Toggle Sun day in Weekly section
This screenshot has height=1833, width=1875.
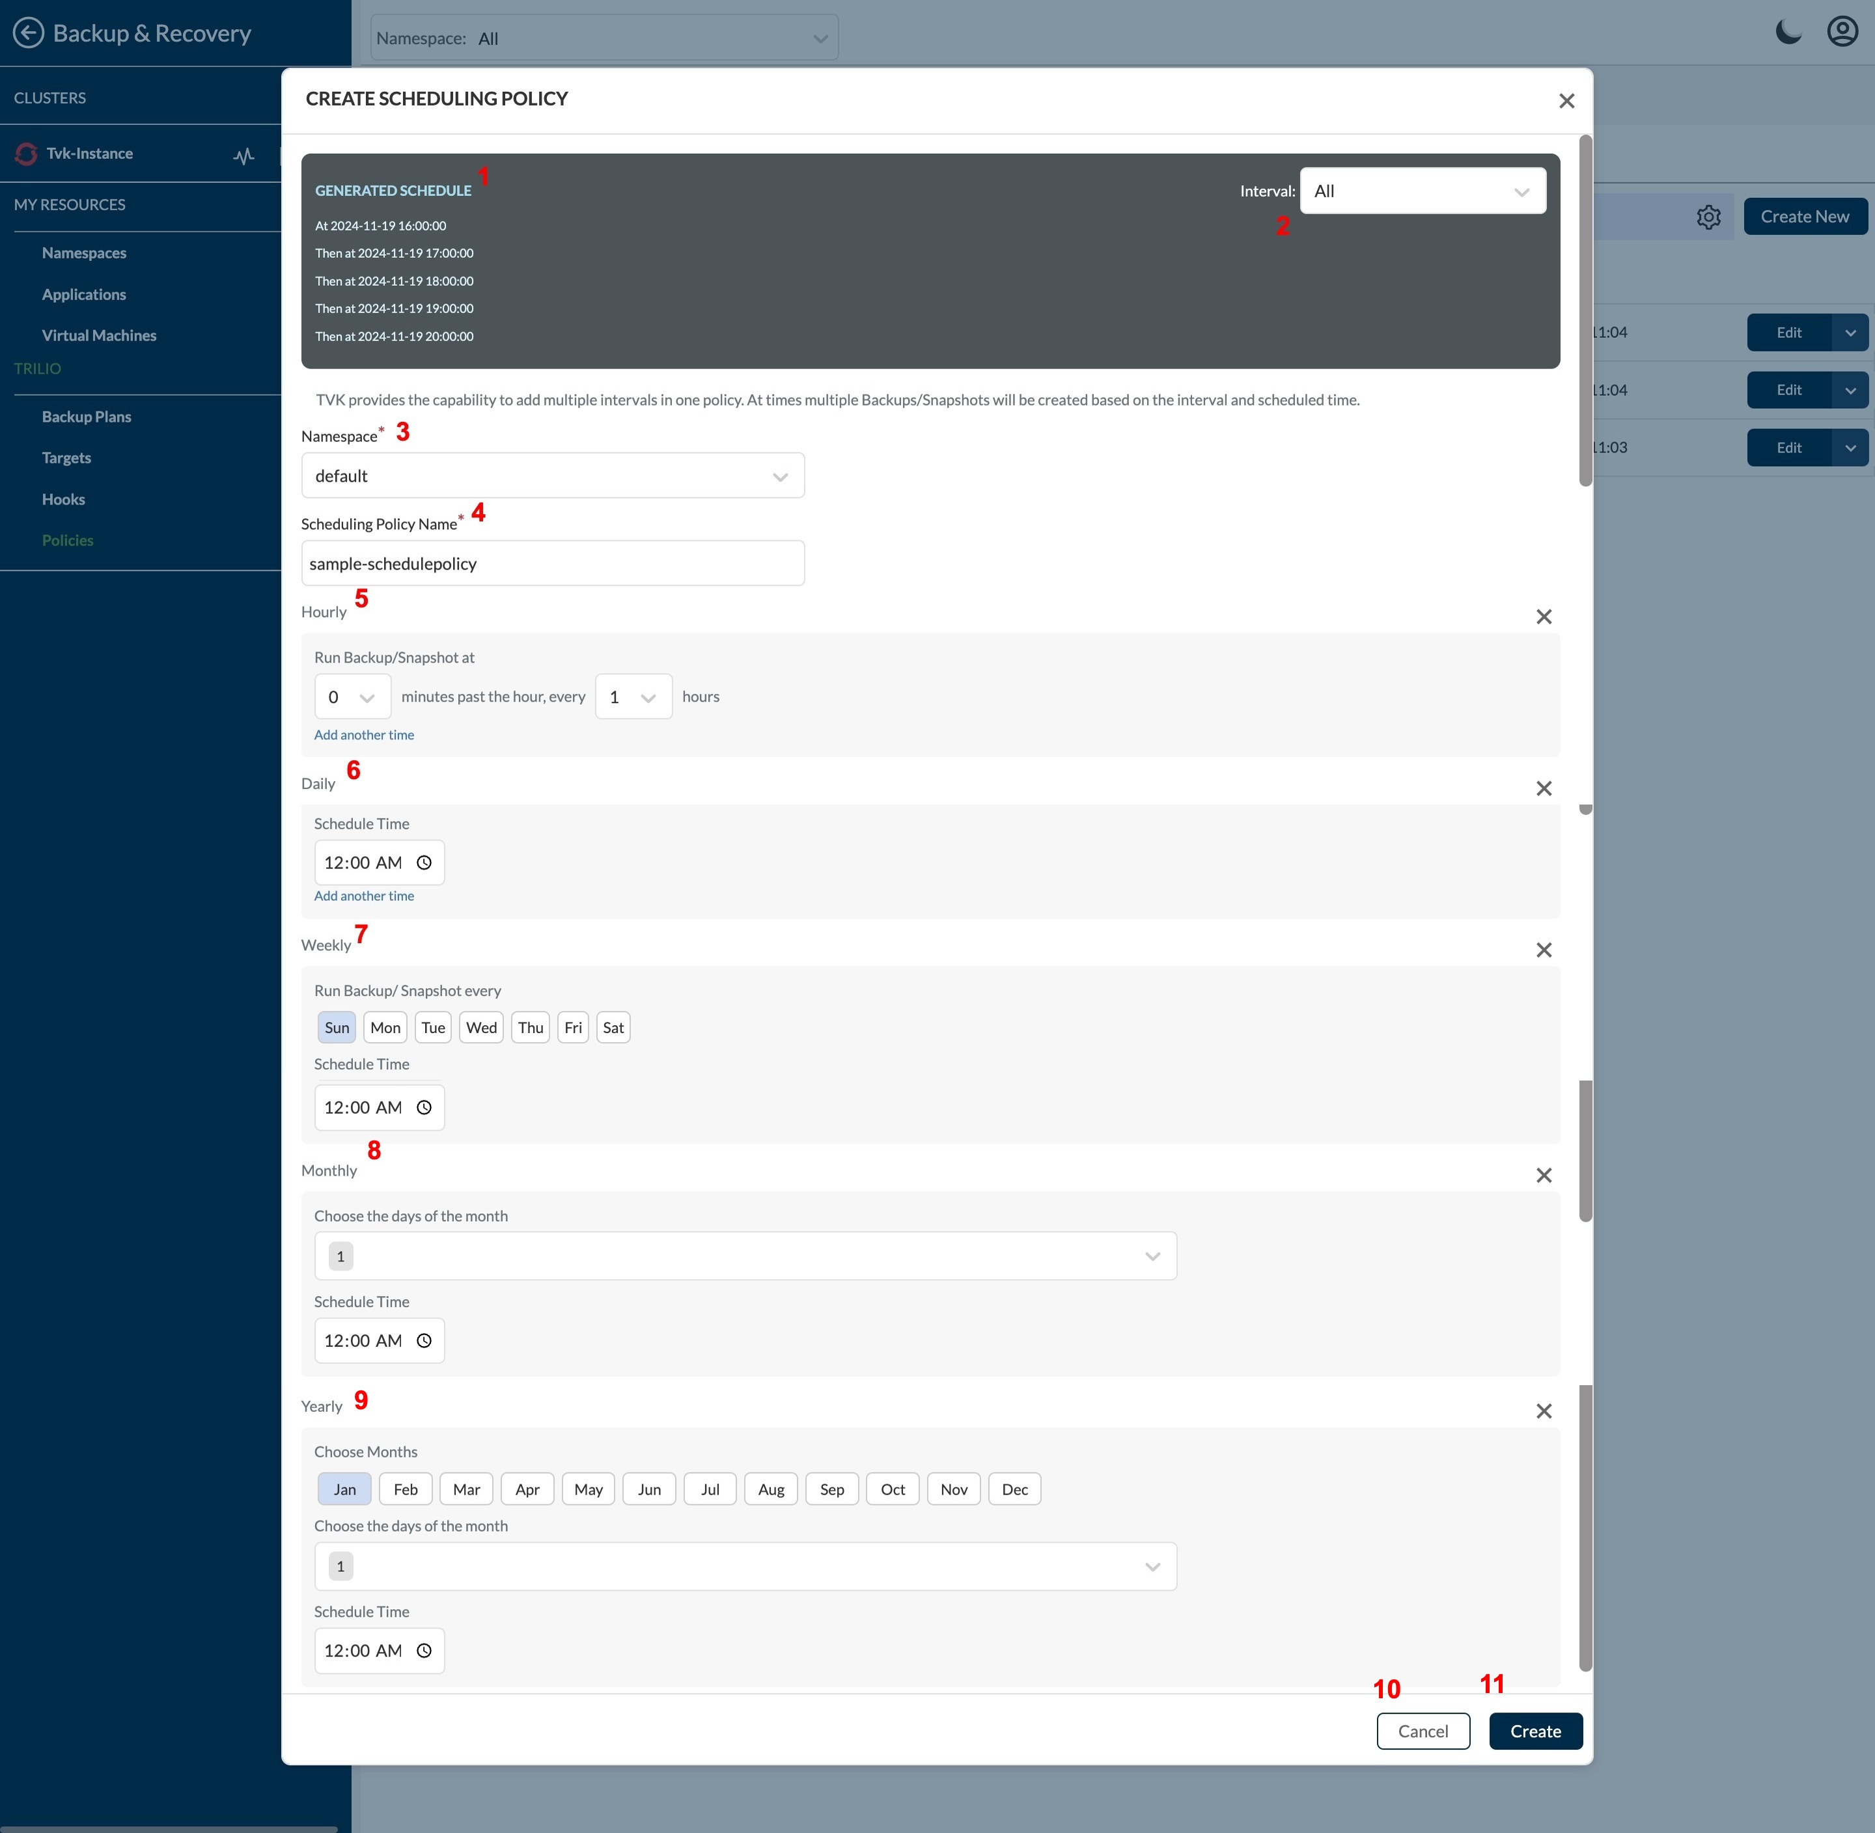337,1027
